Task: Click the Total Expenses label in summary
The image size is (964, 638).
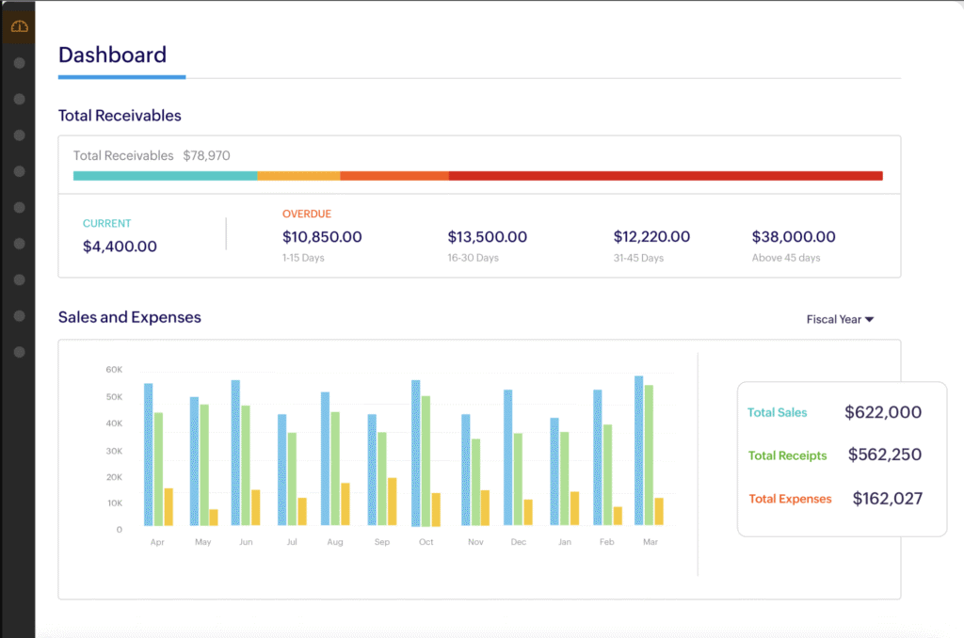Action: pos(790,499)
